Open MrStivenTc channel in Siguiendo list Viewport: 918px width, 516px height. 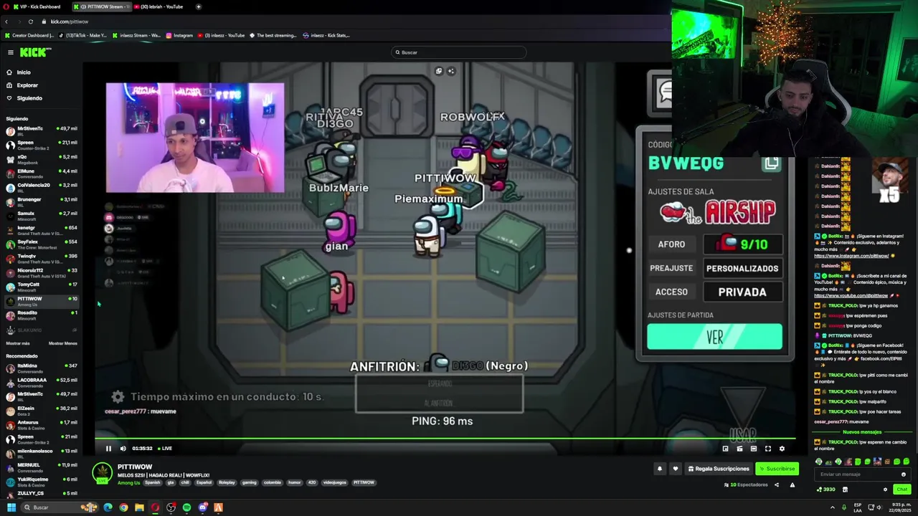(41, 130)
